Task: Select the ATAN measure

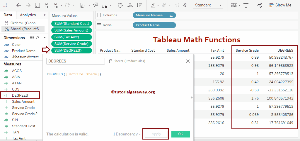Action: point(17,83)
